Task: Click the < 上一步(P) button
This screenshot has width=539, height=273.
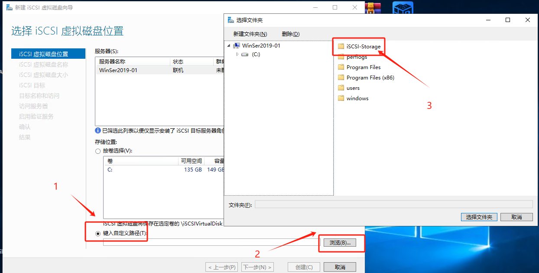Action: tap(221, 267)
